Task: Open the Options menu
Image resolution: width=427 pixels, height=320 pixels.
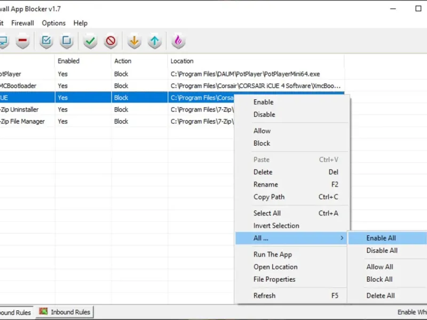Action: [x=53, y=23]
